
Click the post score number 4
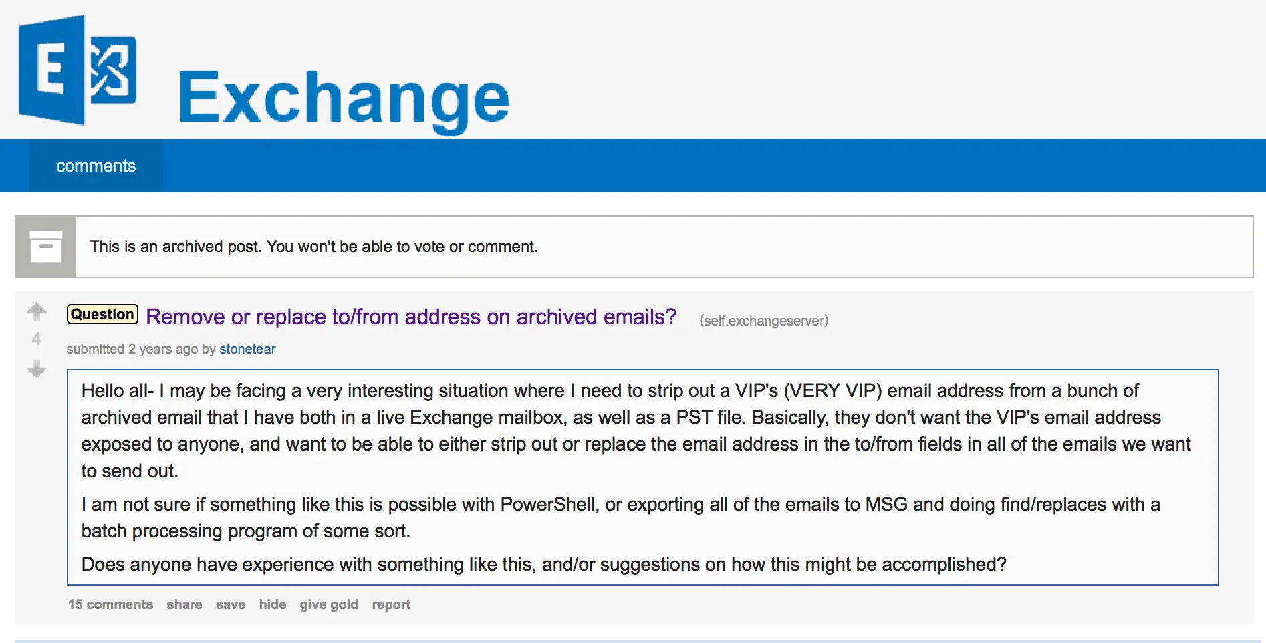pos(37,340)
